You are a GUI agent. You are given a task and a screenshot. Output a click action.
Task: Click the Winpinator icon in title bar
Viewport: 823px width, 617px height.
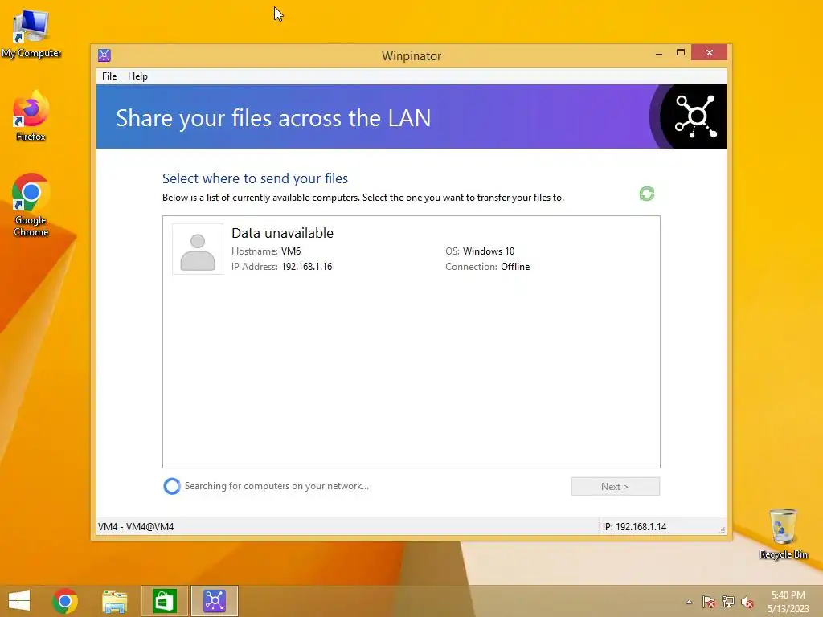[x=104, y=55]
